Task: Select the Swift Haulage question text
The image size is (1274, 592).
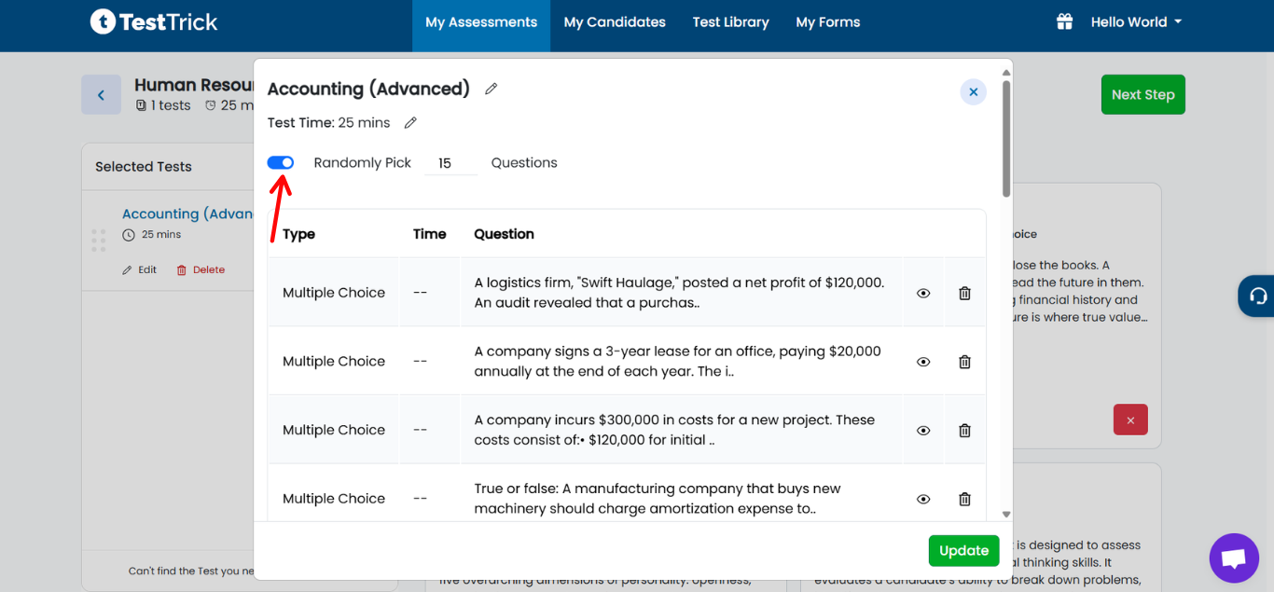Action: [679, 293]
